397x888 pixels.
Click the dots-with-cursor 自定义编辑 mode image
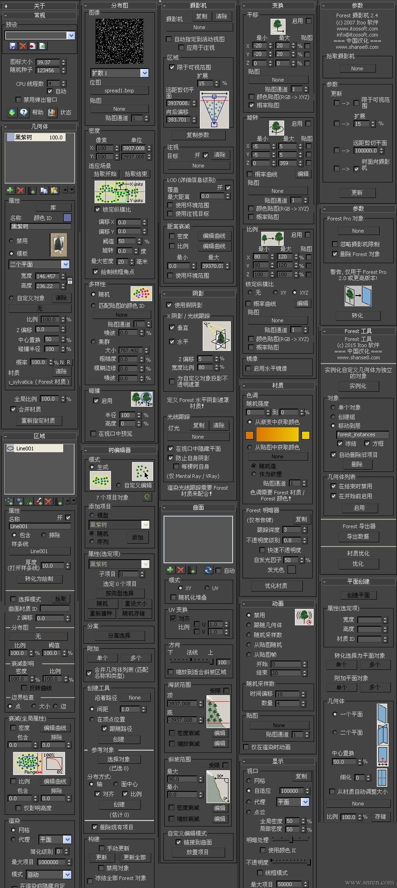pyautogui.click(x=142, y=471)
